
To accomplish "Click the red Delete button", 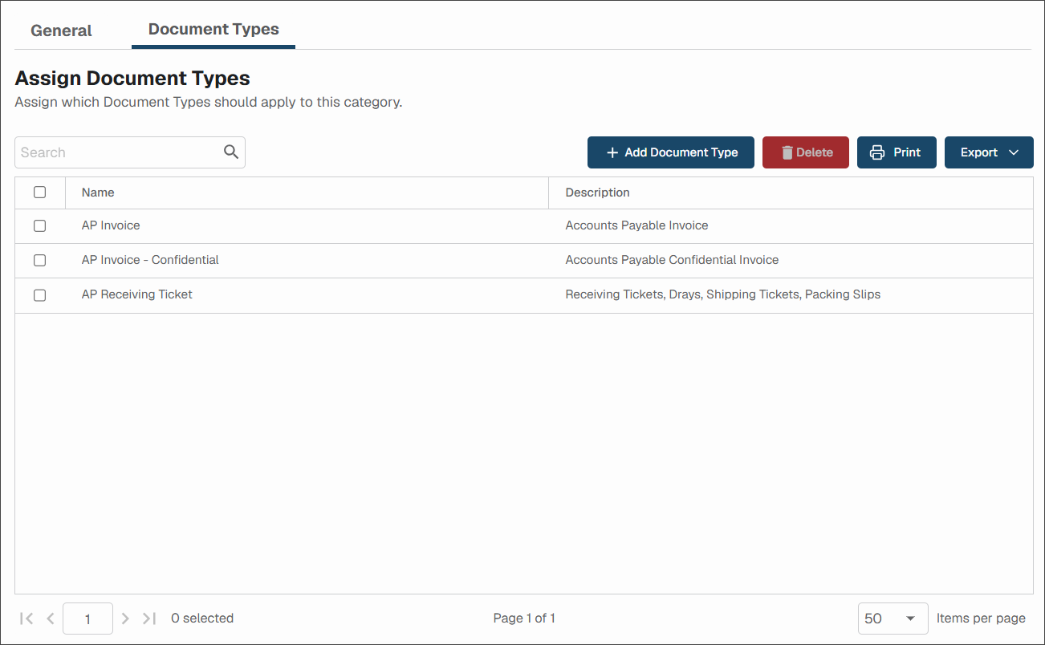I will pyautogui.click(x=806, y=152).
